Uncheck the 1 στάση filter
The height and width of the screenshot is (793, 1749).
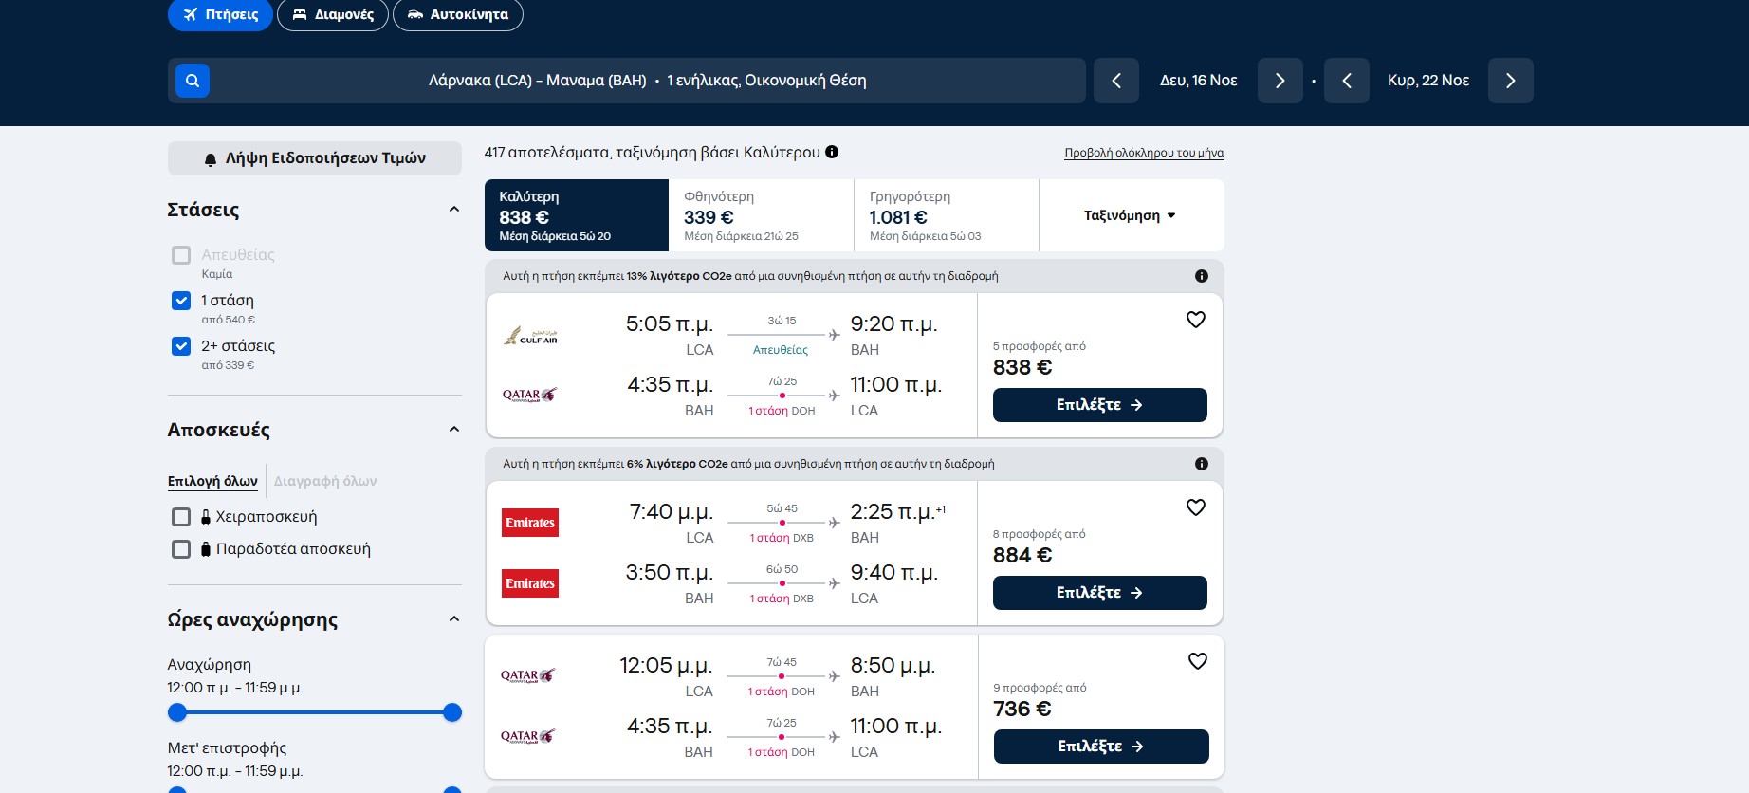(x=181, y=301)
